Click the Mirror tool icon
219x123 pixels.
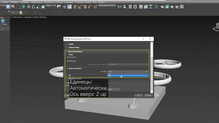click(119, 7)
